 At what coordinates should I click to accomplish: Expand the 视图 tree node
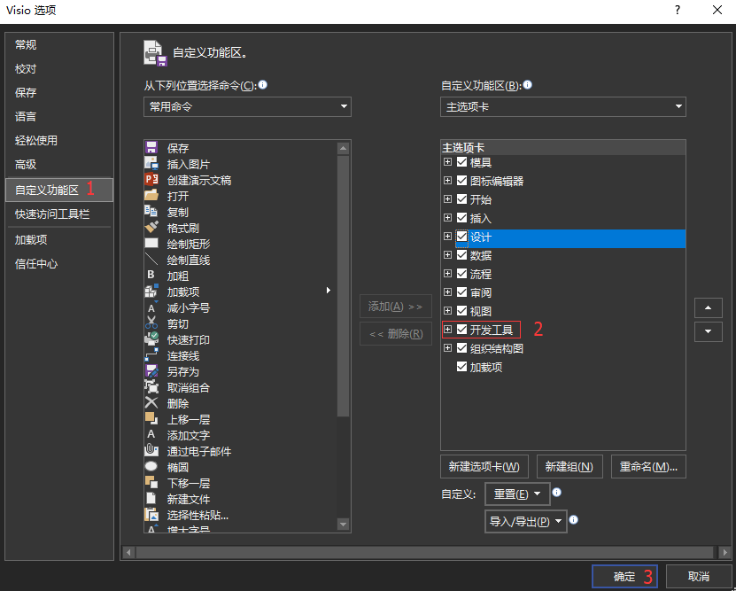click(448, 311)
